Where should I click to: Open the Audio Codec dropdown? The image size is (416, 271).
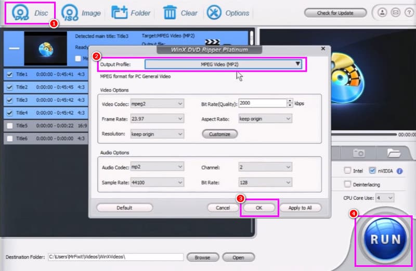[157, 167]
